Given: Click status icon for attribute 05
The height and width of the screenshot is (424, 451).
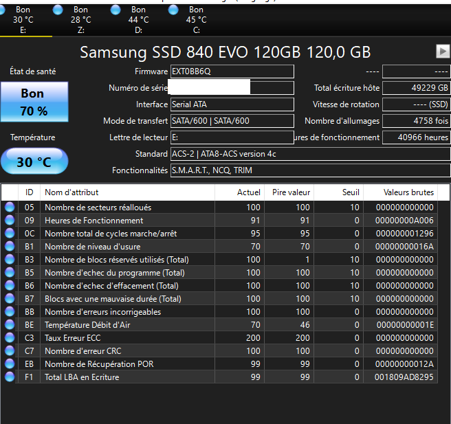Looking at the screenshot, I should (x=10, y=207).
